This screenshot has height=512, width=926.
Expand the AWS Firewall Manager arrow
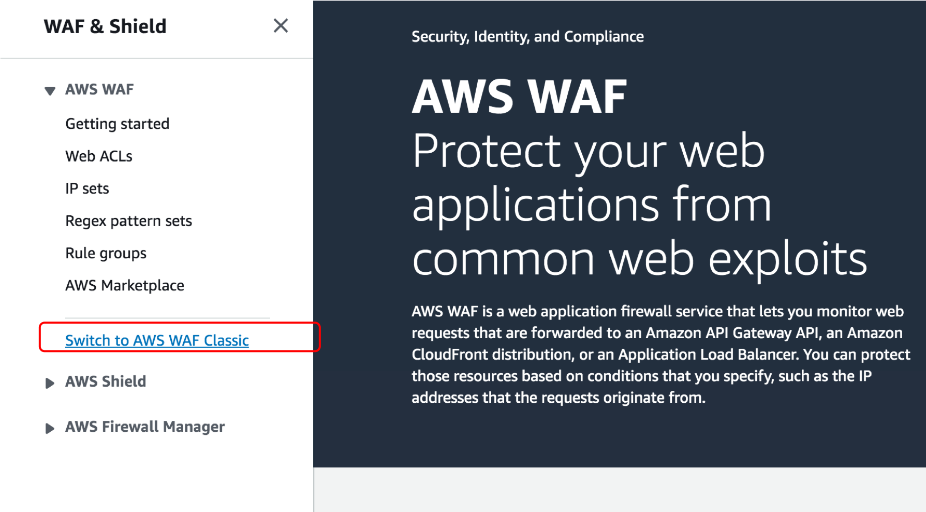pos(50,428)
